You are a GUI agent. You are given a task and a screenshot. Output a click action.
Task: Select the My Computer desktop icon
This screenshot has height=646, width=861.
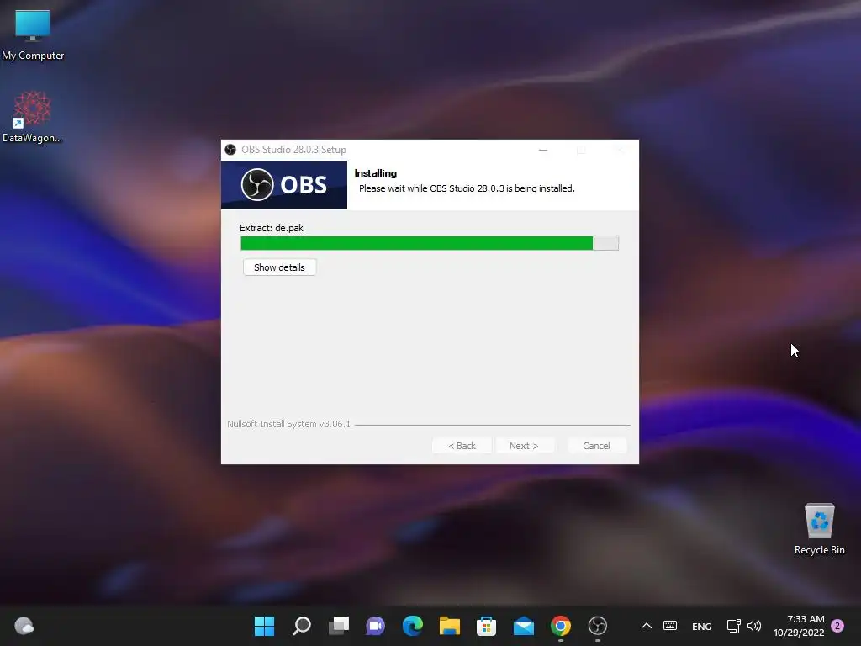pyautogui.click(x=33, y=34)
